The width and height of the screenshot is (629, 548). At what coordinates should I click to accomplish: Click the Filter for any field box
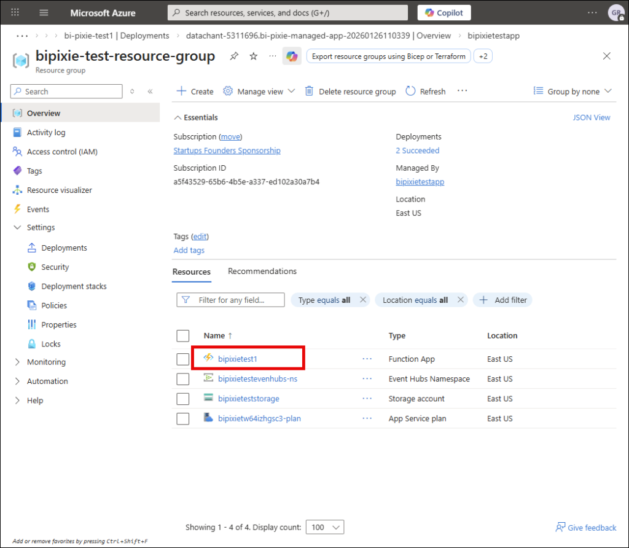(231, 300)
